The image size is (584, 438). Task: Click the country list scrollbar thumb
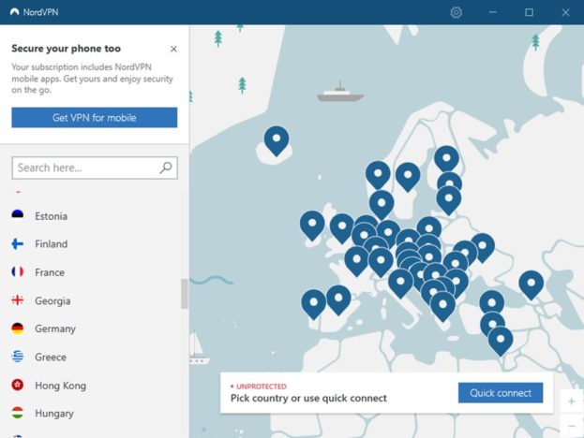pos(184,294)
